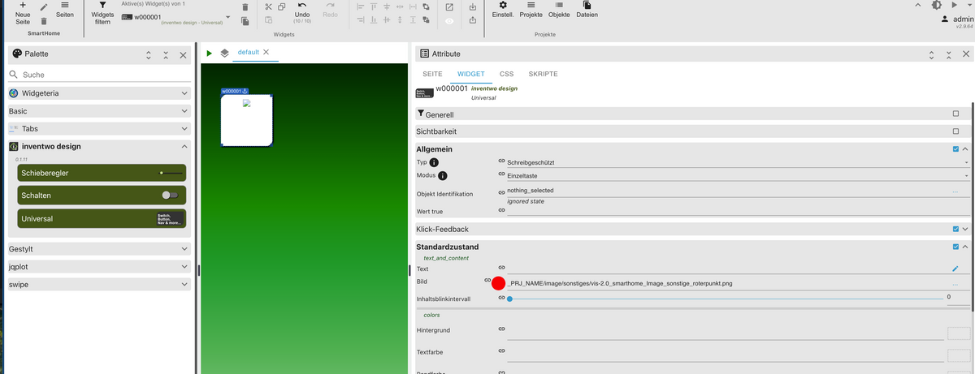Image resolution: width=975 pixels, height=374 pixels.
Task: Switch to the SKRIPTE tab
Action: [x=543, y=74]
